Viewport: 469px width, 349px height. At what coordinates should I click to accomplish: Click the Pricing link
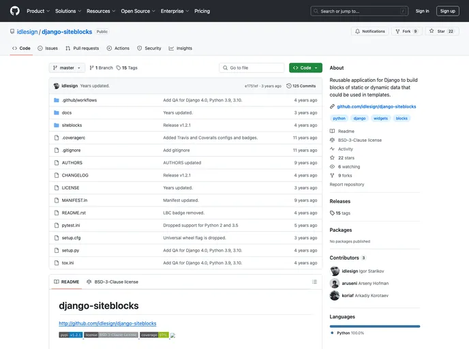(x=202, y=11)
